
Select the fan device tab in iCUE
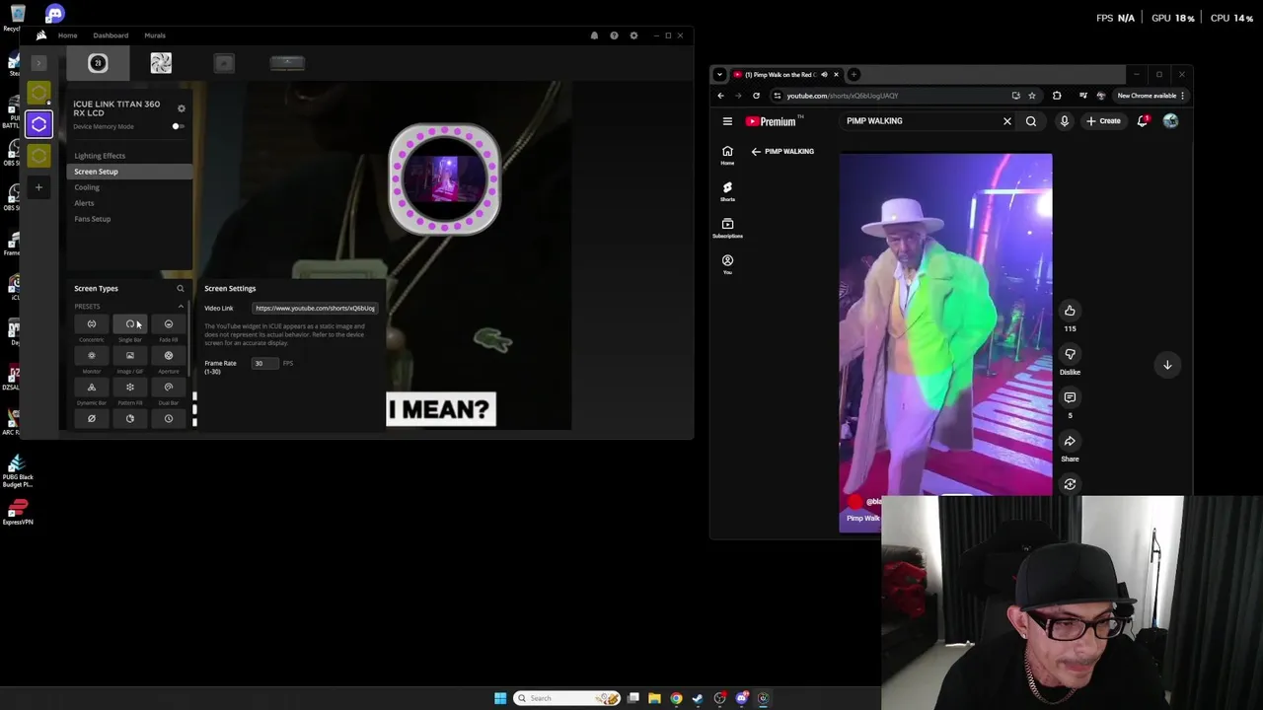161,63
